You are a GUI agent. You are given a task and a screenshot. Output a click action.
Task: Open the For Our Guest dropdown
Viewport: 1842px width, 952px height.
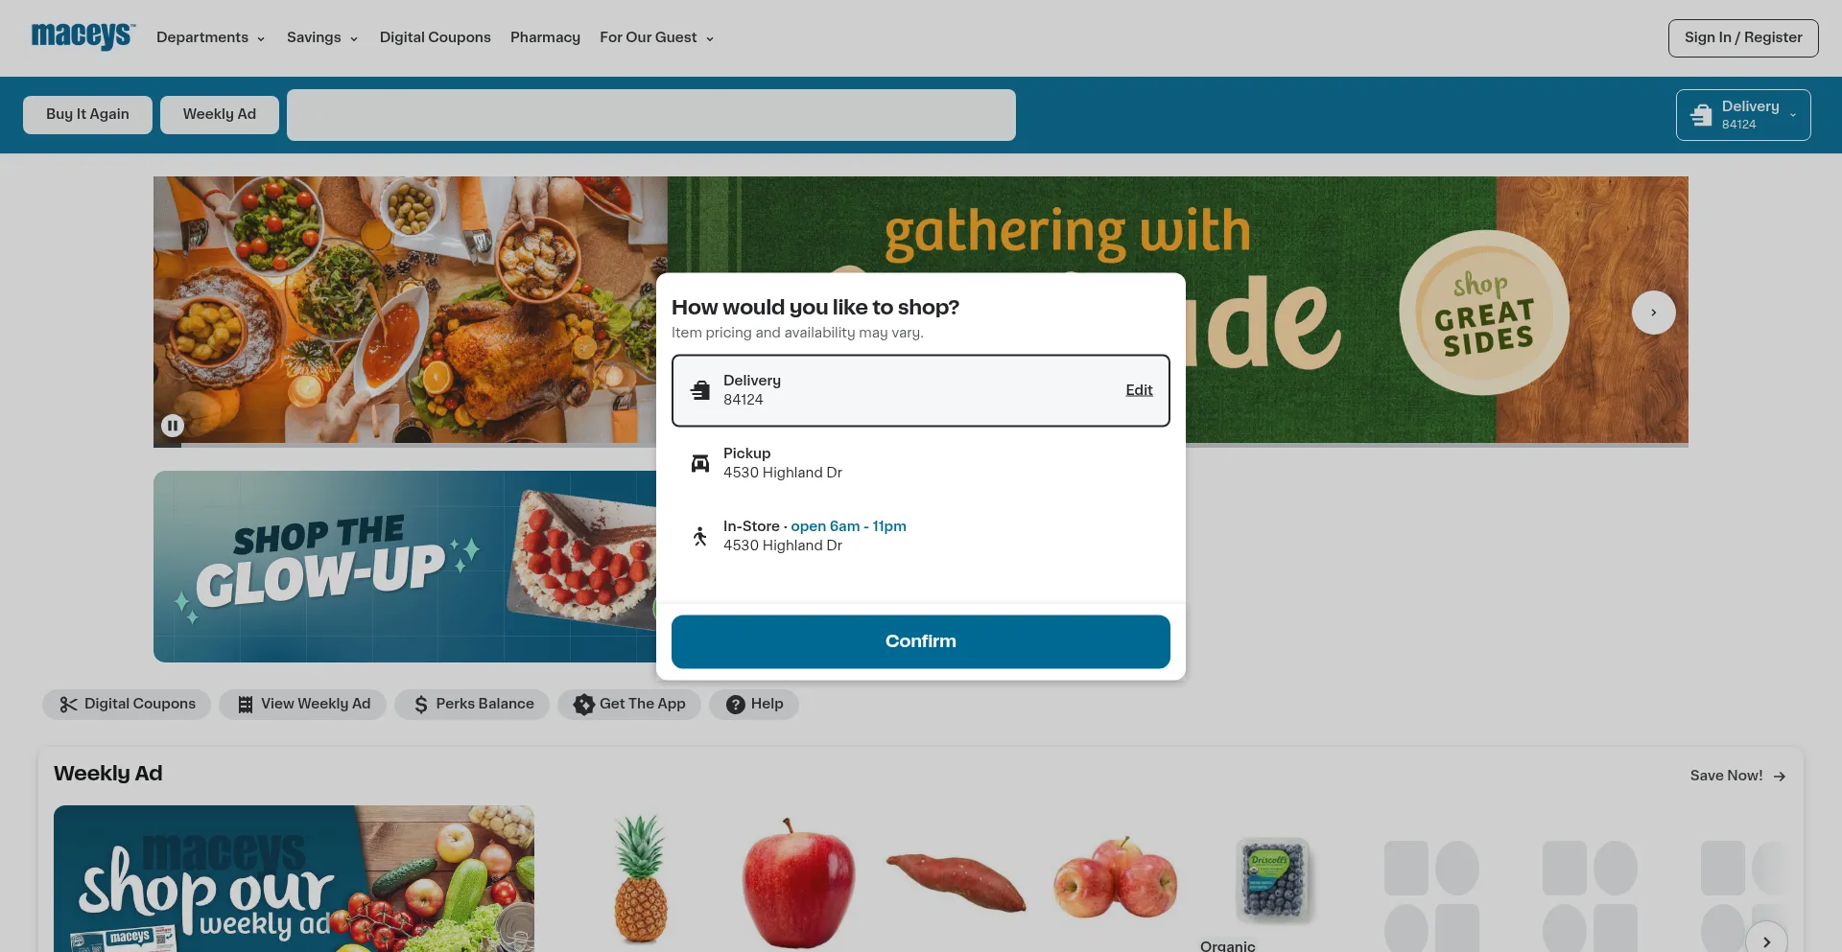click(x=657, y=37)
